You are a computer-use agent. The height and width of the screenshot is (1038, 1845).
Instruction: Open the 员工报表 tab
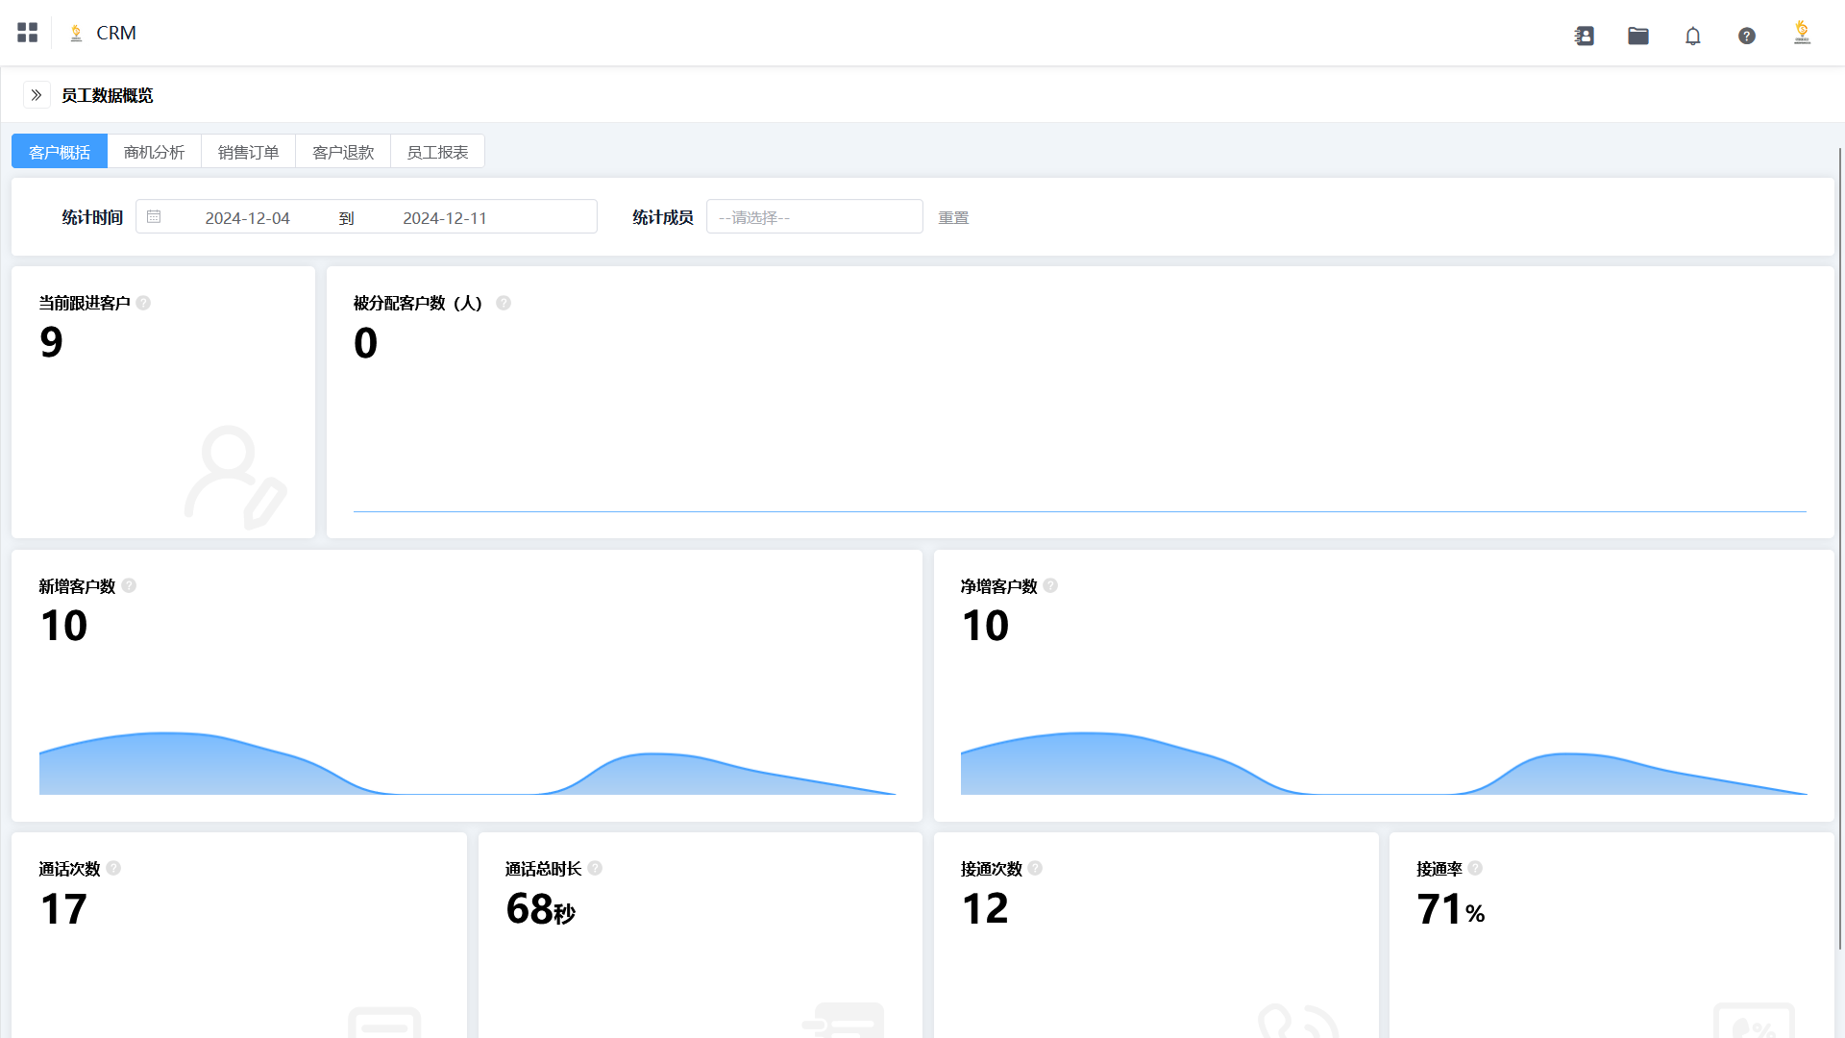coord(437,152)
